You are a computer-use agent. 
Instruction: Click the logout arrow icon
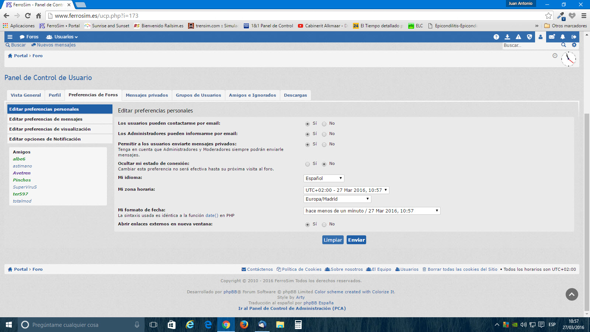pos(574,37)
